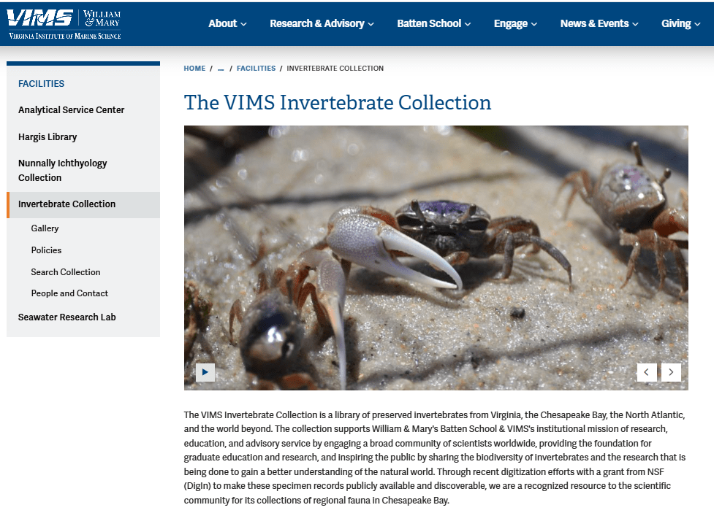Open the News & Events menu

(599, 23)
